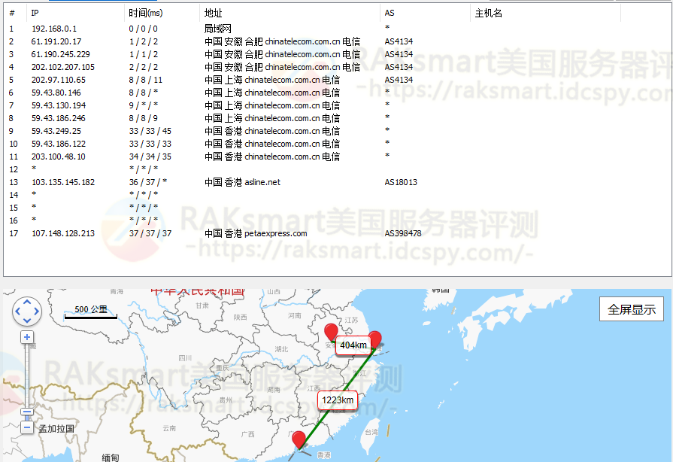Pan the map right with arrow control

click(36, 312)
